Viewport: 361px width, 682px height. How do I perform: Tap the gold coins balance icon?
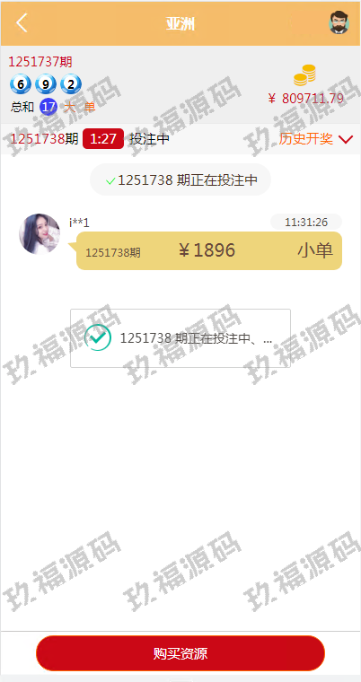[304, 74]
